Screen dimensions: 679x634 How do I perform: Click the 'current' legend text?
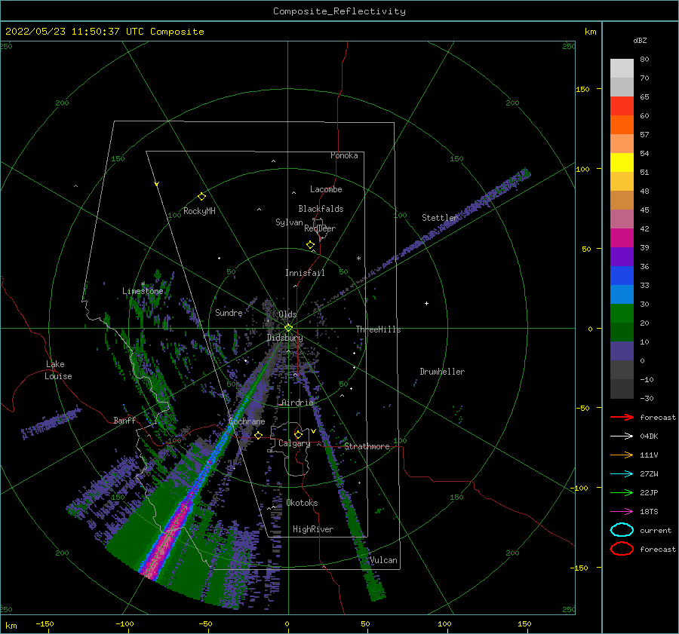tap(656, 530)
